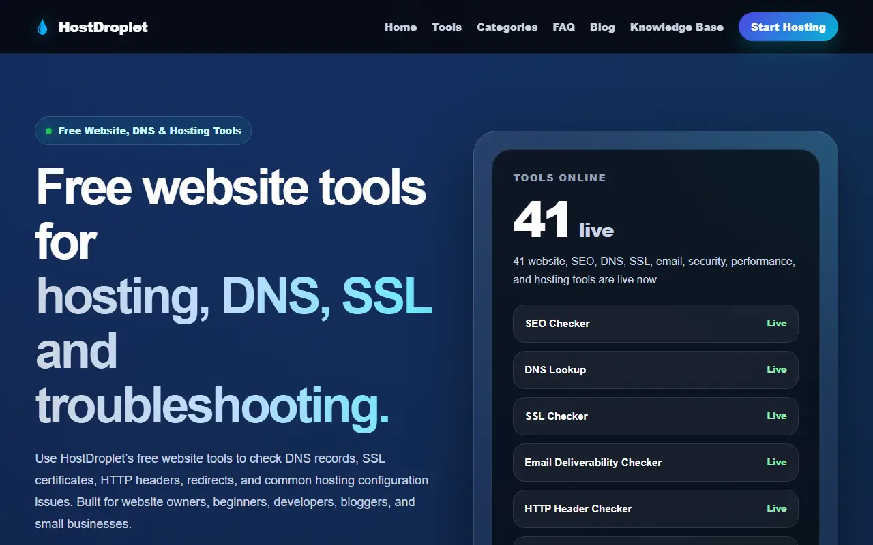Click Live status on Email Deliverability Checker

[776, 462]
